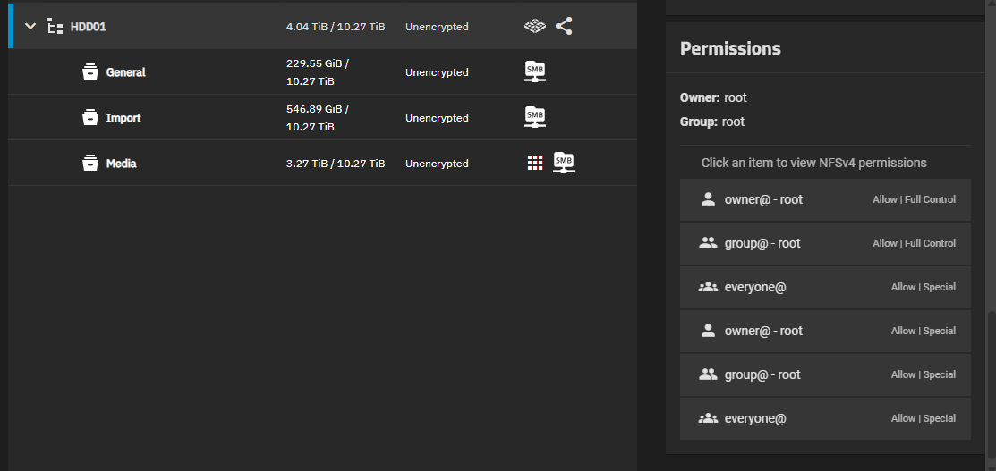This screenshot has width=996, height=471.
Task: Open first owner@ - root Full Control entry
Action: tap(825, 199)
